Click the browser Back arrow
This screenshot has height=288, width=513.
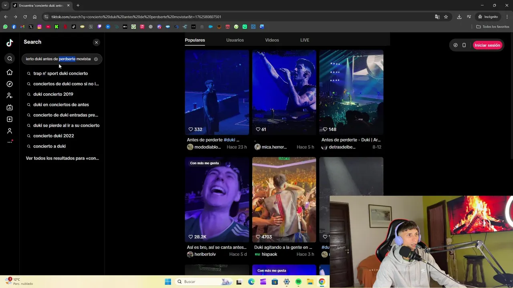pyautogui.click(x=6, y=17)
